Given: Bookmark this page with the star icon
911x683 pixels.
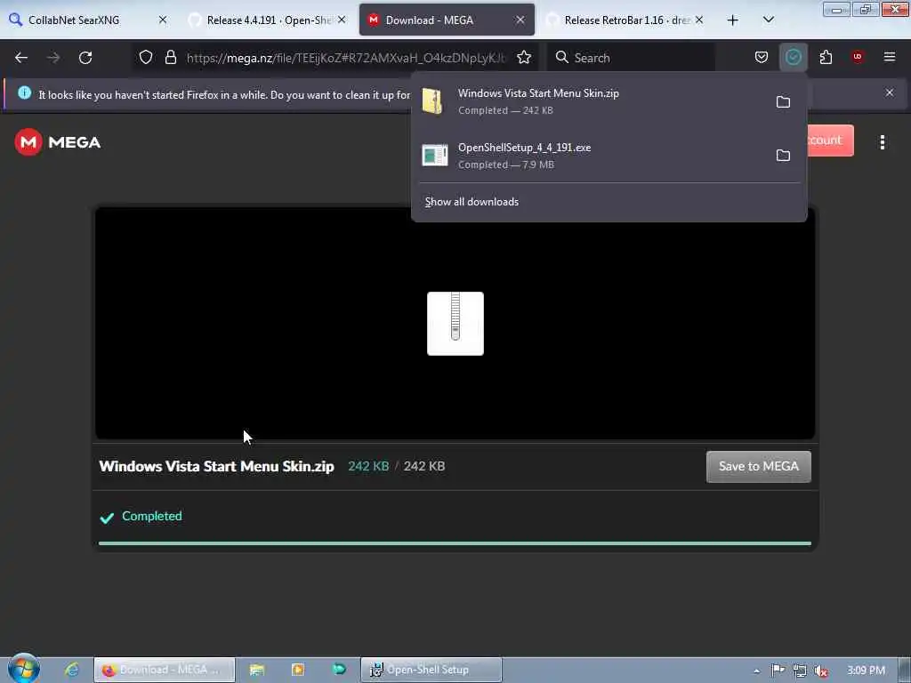Looking at the screenshot, I should click(523, 57).
